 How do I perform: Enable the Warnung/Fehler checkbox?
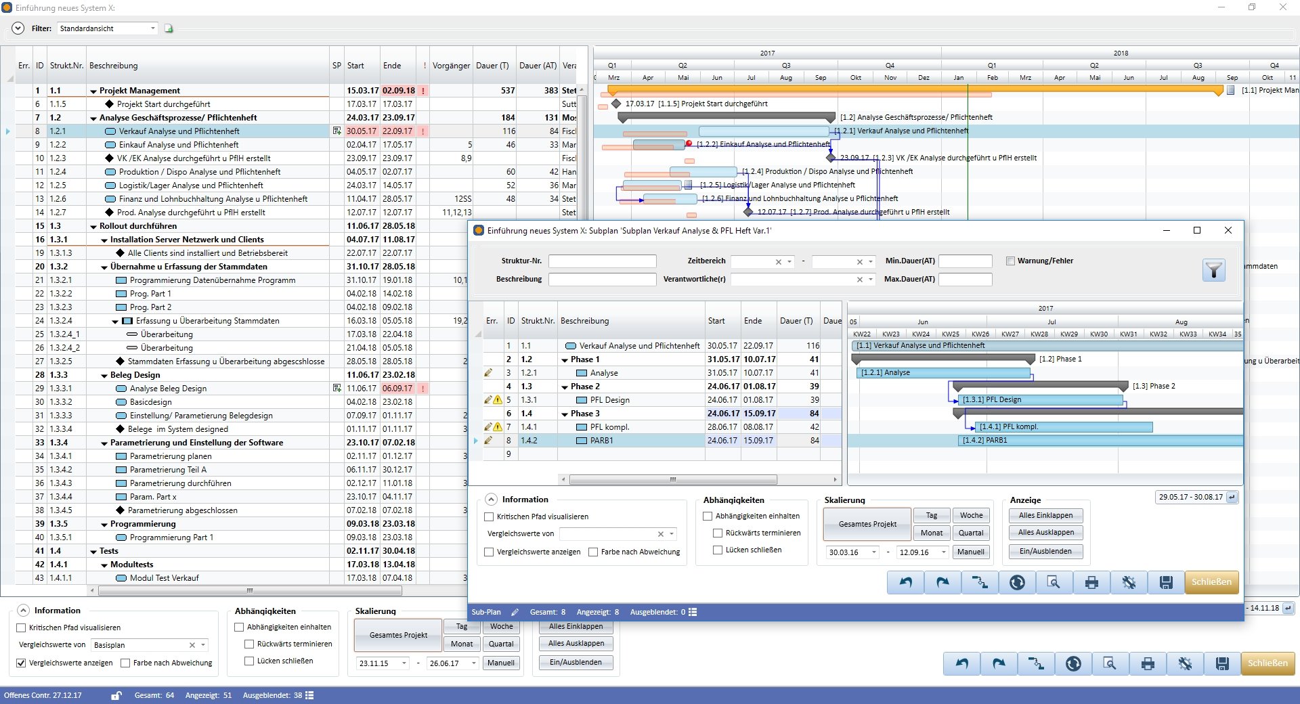(x=1010, y=261)
